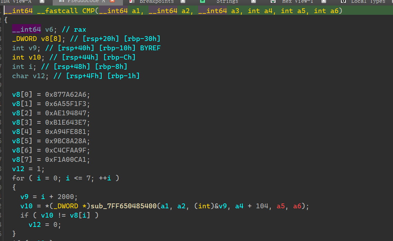The width and height of the screenshot is (393, 241).
Task: Close the Pseudocode-A tab
Action: pyautogui.click(x=112, y=1)
